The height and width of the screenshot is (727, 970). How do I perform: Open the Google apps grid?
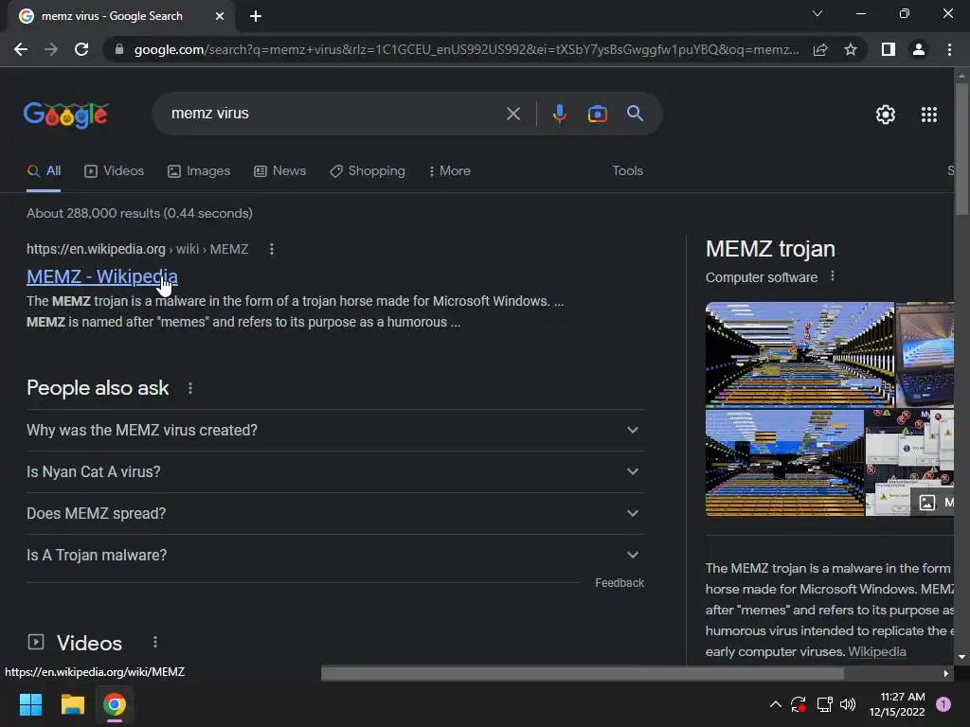[929, 115]
